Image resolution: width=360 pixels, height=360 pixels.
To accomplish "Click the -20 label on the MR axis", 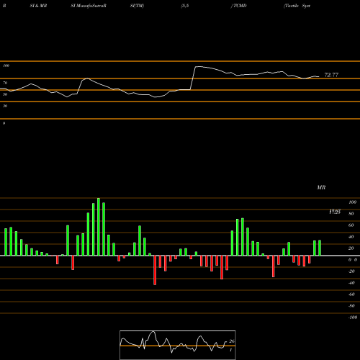I will point(351,271).
